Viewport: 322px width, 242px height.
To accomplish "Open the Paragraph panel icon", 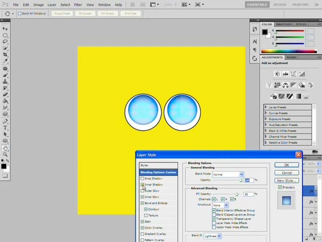I will click(x=255, y=50).
